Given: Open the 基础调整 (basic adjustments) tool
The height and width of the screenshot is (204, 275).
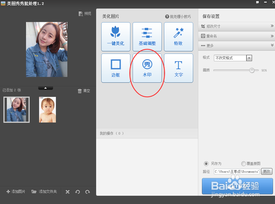Looking at the screenshot, I should click(x=147, y=36).
